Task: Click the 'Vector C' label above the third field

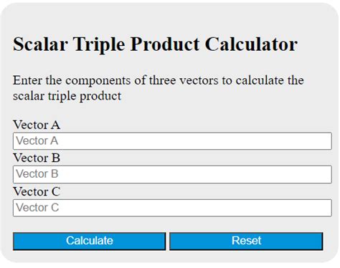Action: [x=37, y=191]
